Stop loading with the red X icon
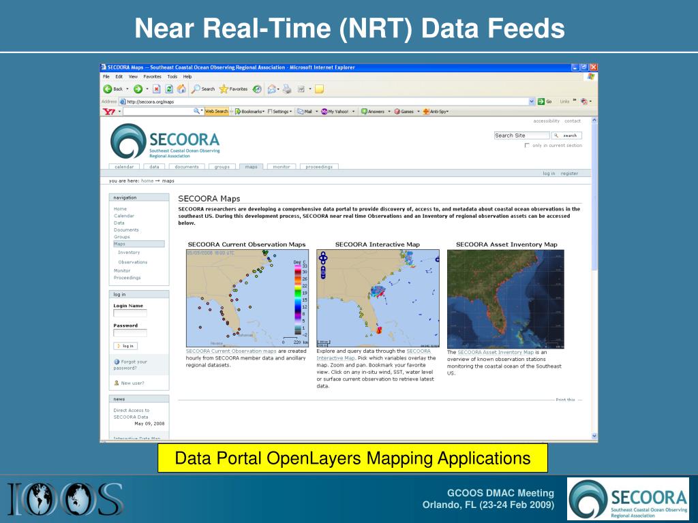The height and width of the screenshot is (523, 698). click(x=157, y=89)
